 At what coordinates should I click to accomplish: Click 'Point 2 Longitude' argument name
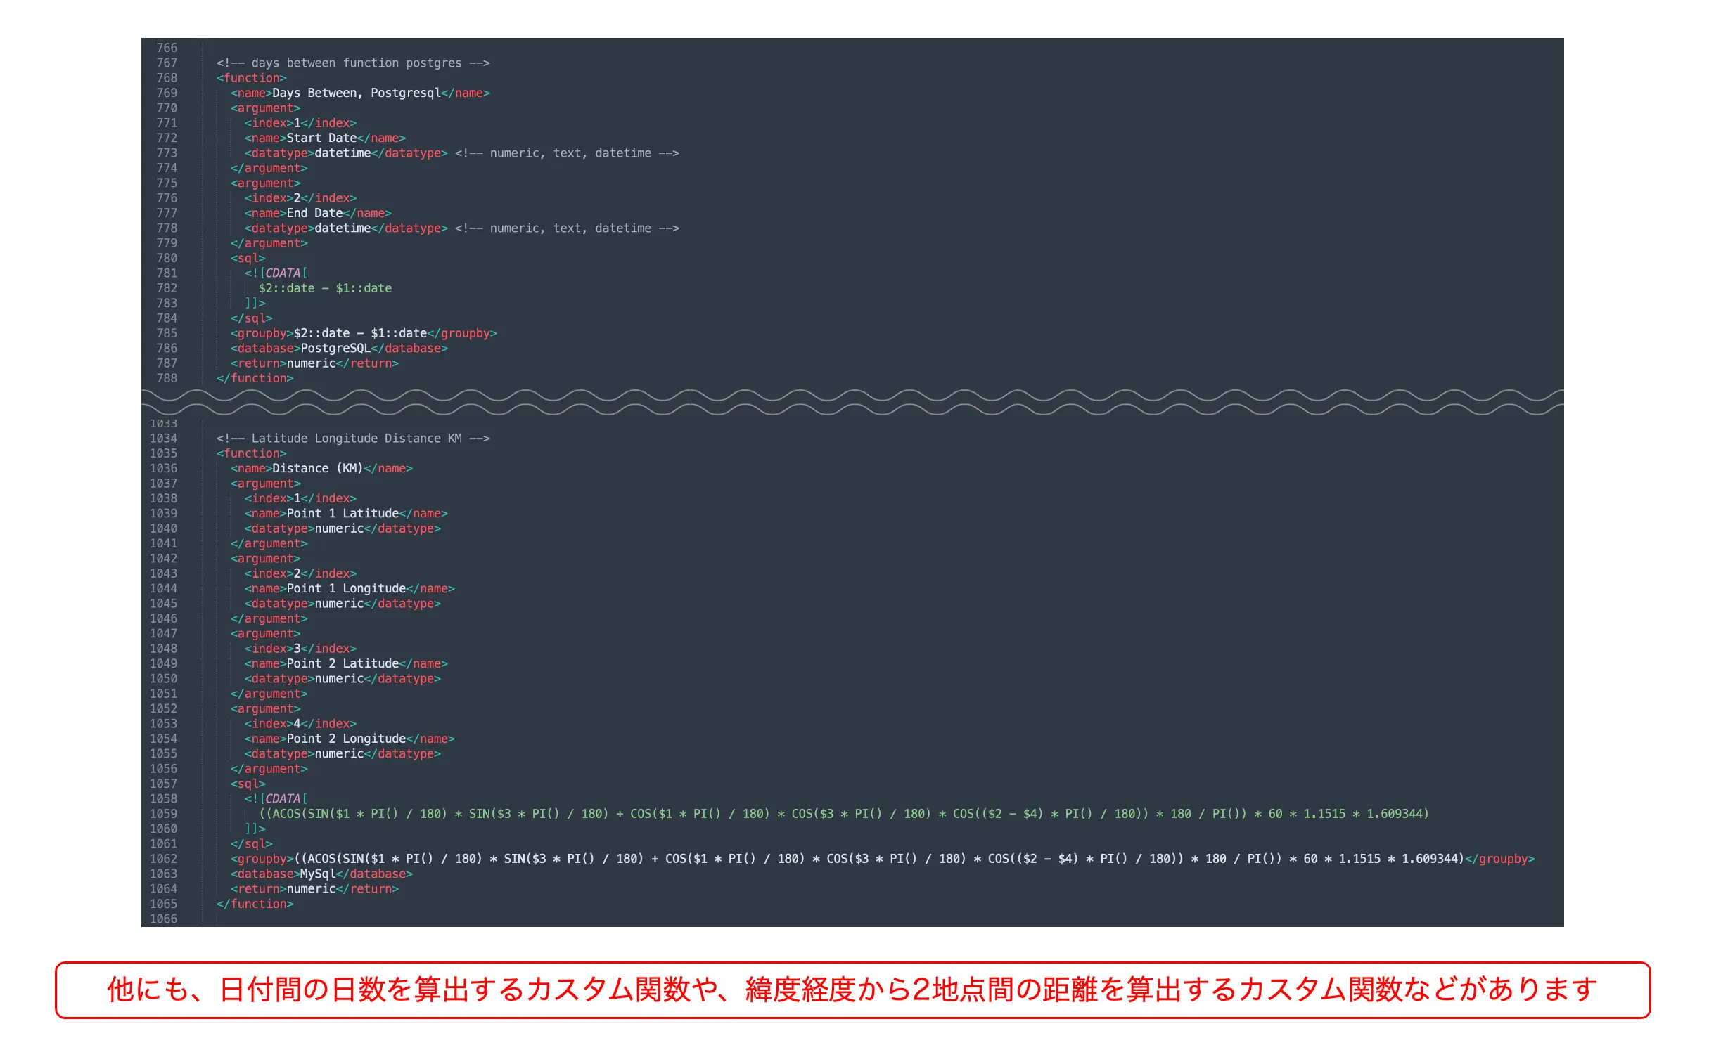(346, 739)
